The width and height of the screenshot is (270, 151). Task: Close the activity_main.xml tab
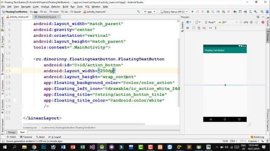[30, 17]
